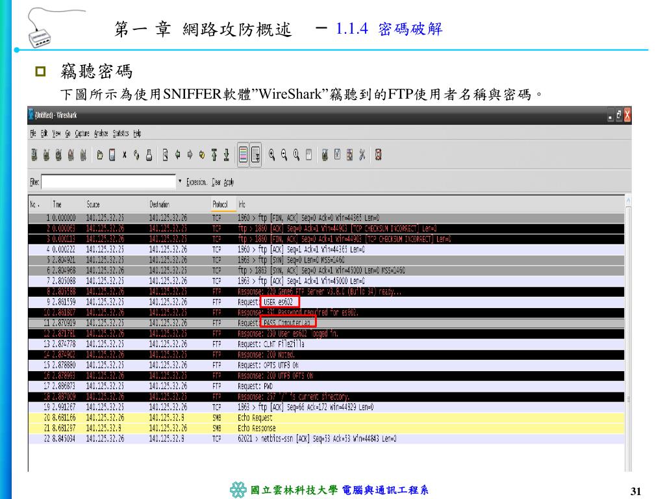The height and width of the screenshot is (499, 665).
Task: Select packet 21 SMB 'Echo Response'
Action: [327, 428]
